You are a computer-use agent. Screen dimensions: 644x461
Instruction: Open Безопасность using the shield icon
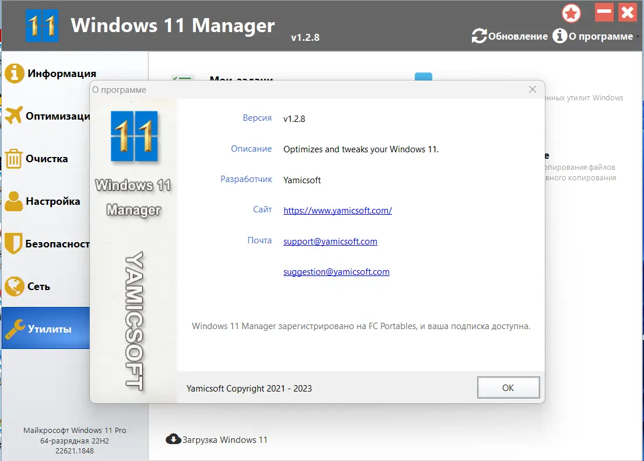(13, 243)
